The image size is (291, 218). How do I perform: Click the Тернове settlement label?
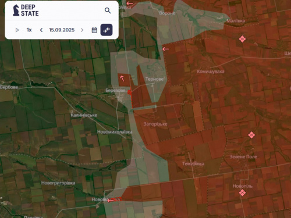pos(154,79)
